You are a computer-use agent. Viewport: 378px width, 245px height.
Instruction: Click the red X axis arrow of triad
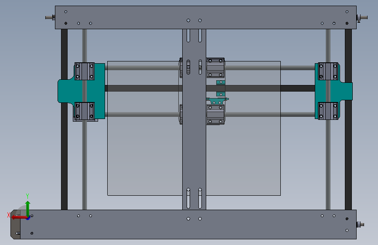pyautogui.click(x=19, y=218)
